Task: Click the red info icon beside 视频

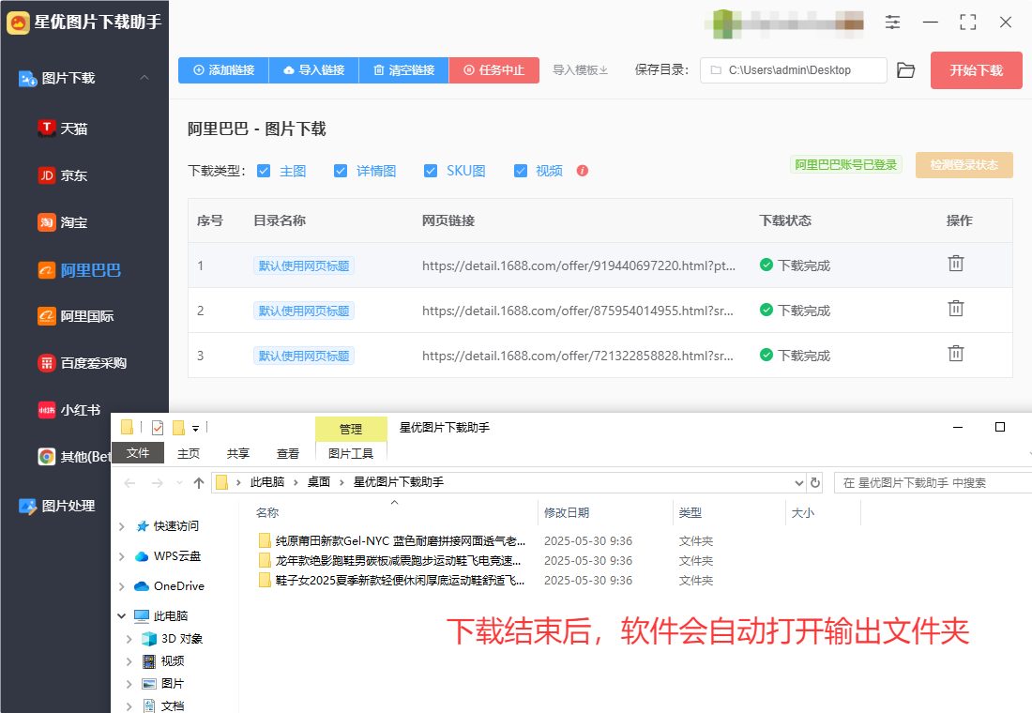Action: pos(583,171)
